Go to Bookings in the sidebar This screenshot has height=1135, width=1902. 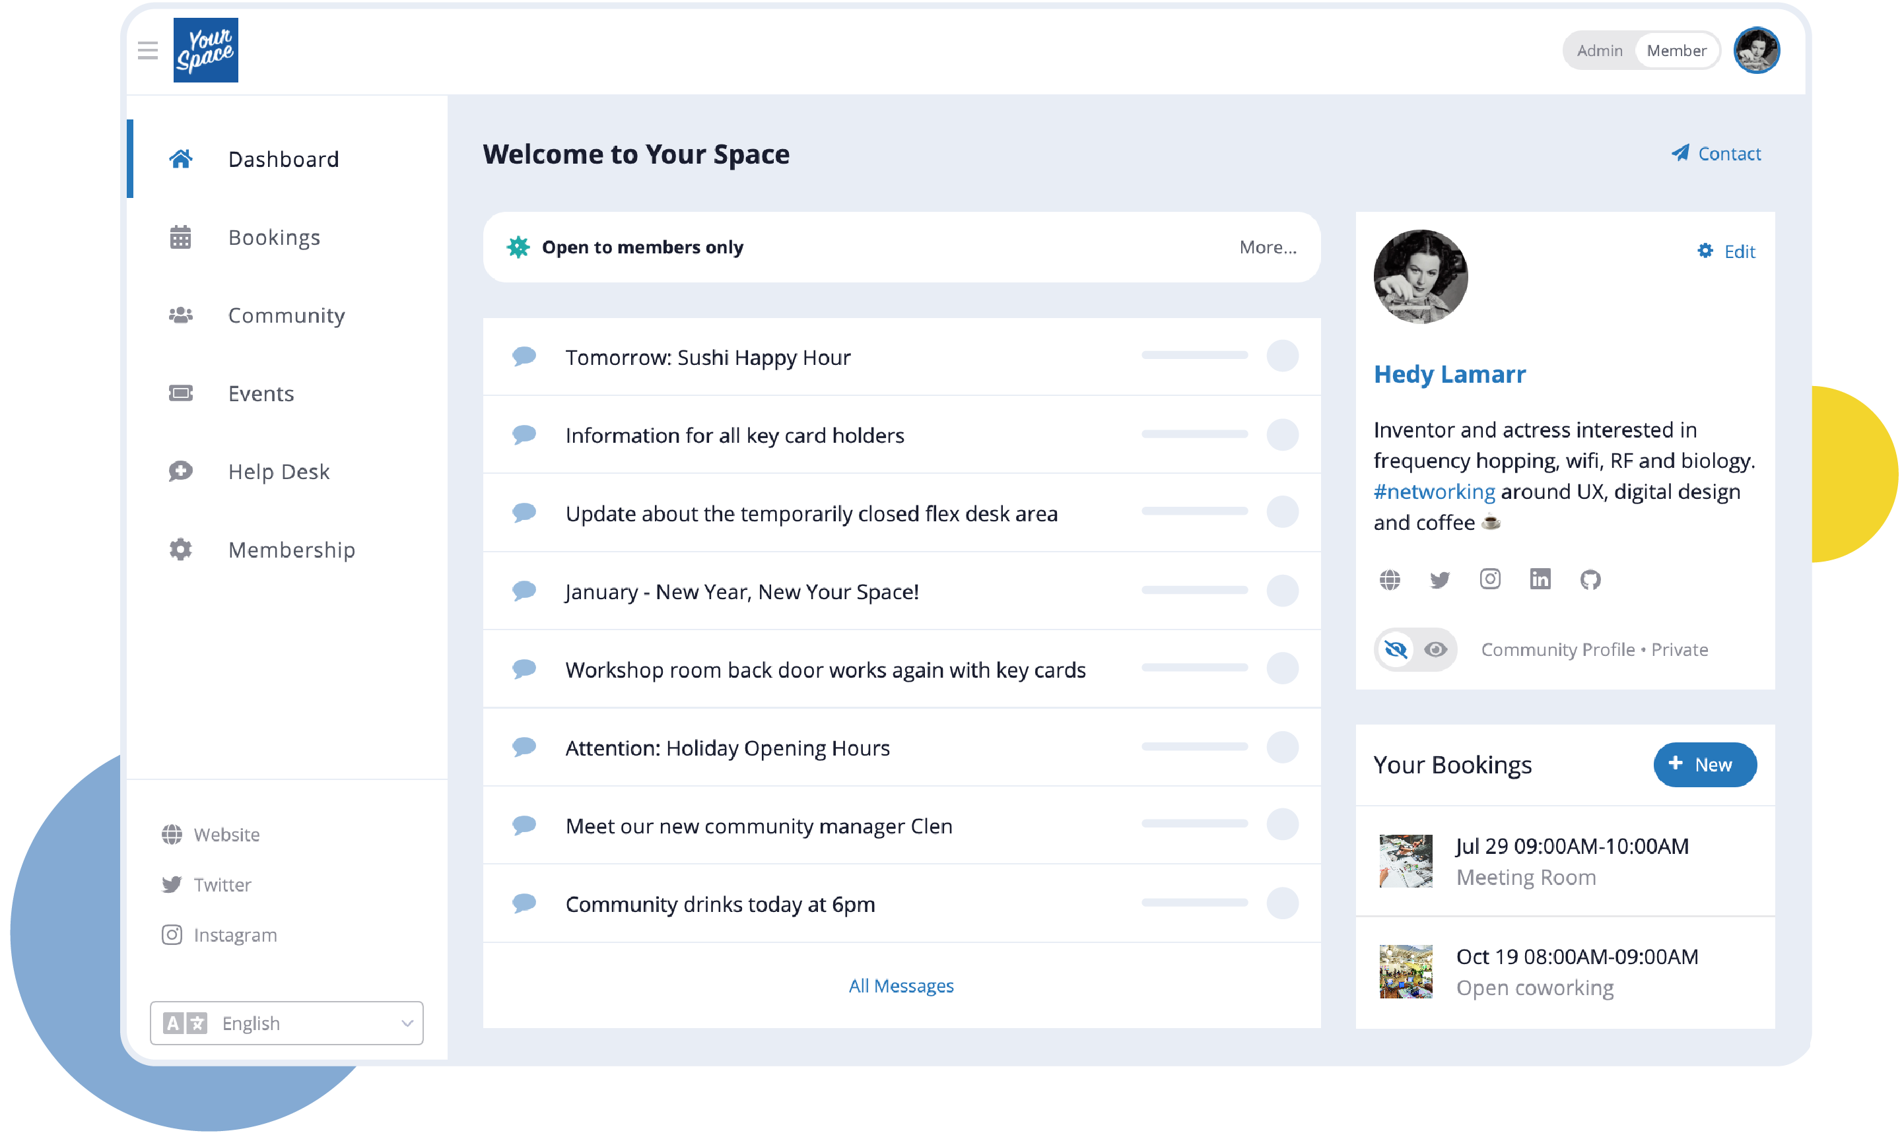point(274,237)
